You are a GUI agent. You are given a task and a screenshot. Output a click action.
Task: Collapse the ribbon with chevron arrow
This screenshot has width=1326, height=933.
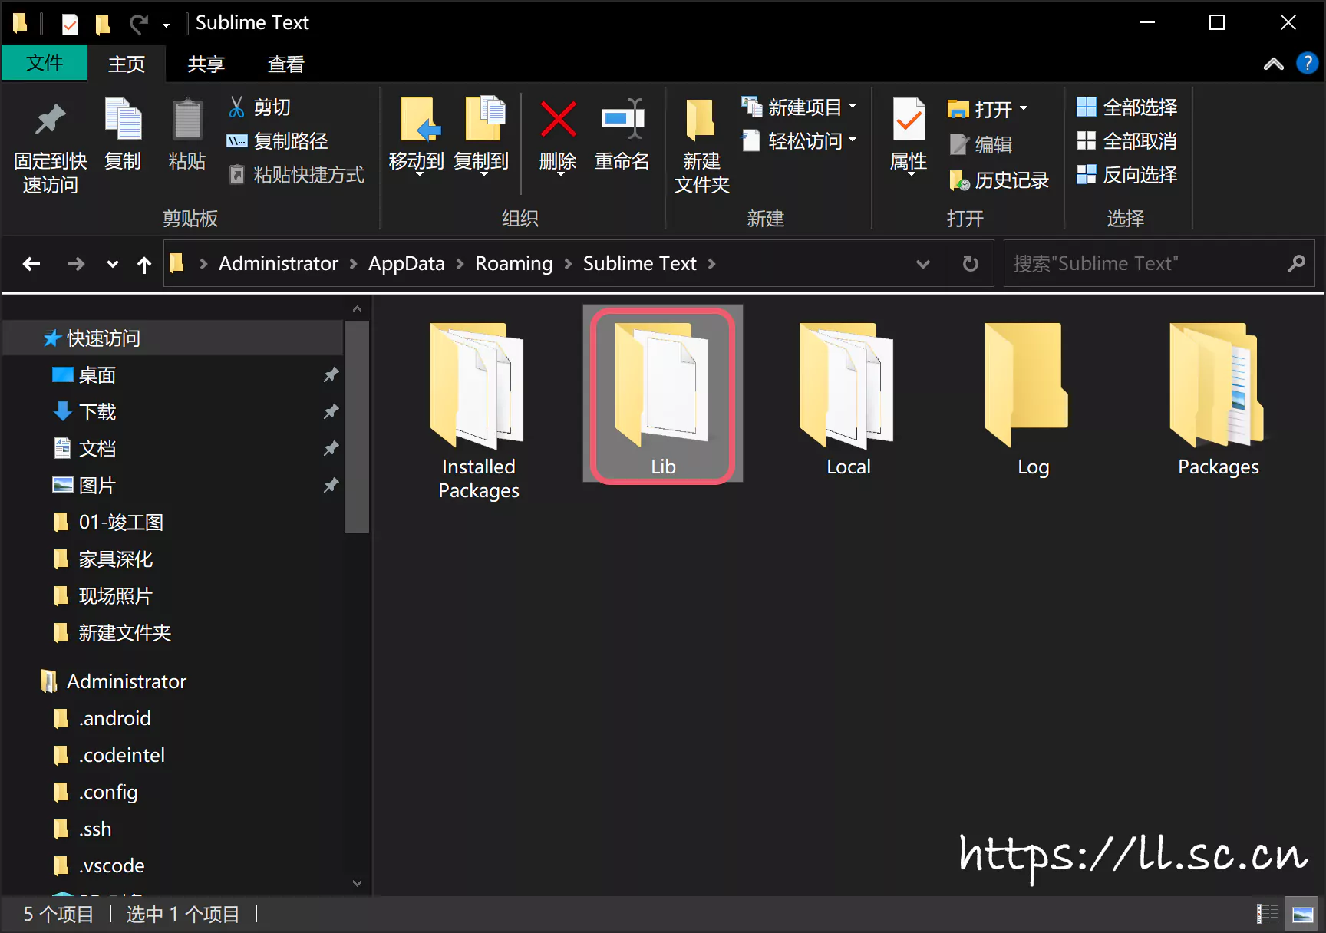pos(1273,64)
